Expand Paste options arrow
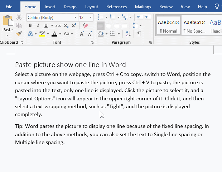 click(8, 35)
